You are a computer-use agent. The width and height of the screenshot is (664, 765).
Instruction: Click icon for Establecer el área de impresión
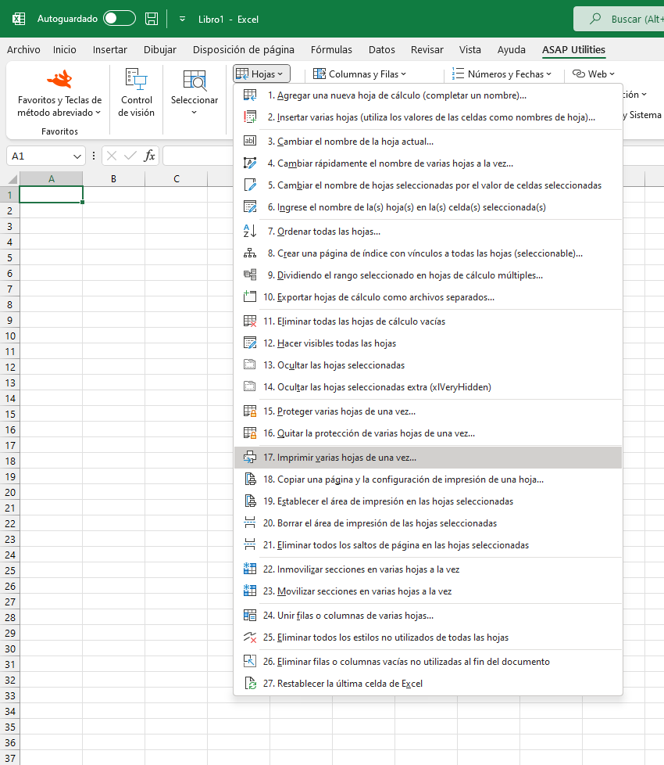pos(250,501)
